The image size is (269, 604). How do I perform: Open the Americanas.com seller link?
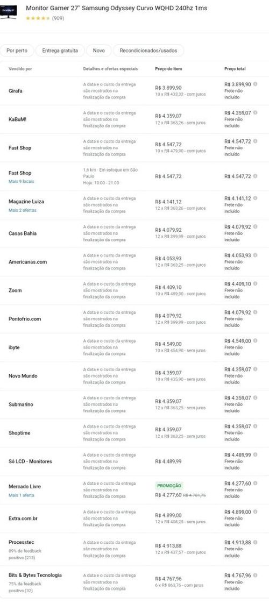point(28,262)
